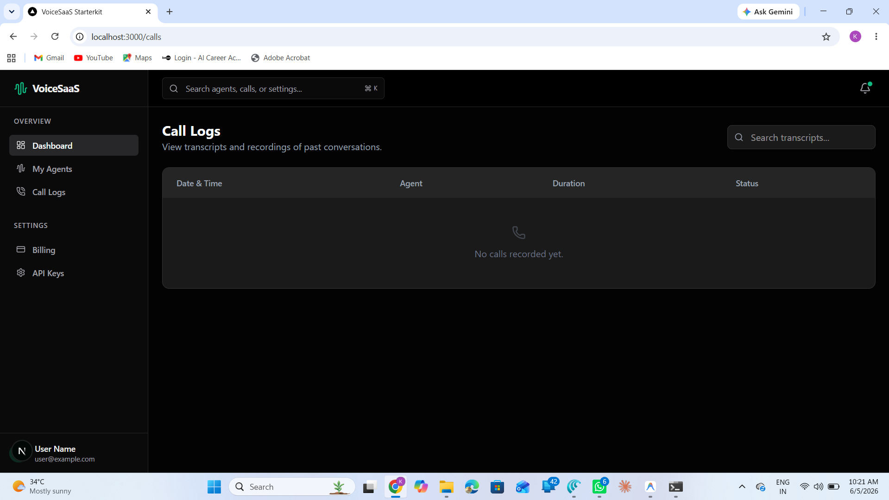View site information icon in the address bar

tap(80, 37)
